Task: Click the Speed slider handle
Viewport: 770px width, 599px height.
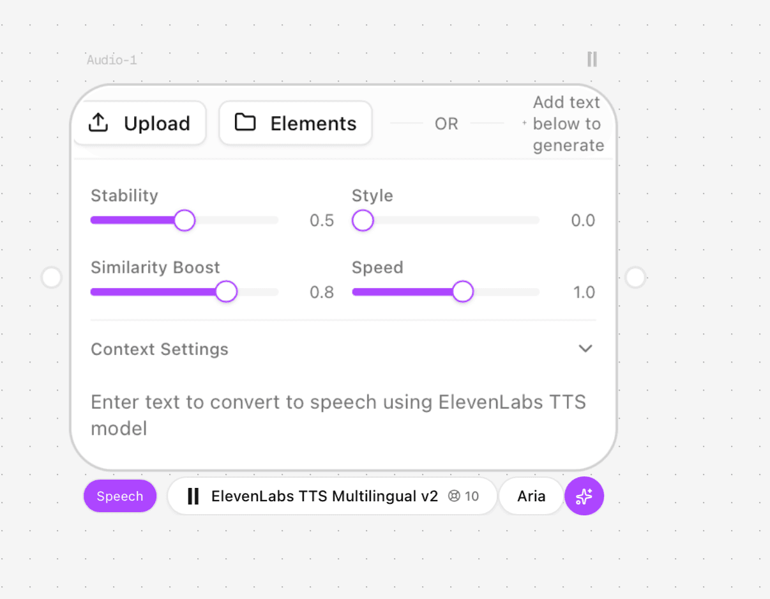Action: point(463,292)
